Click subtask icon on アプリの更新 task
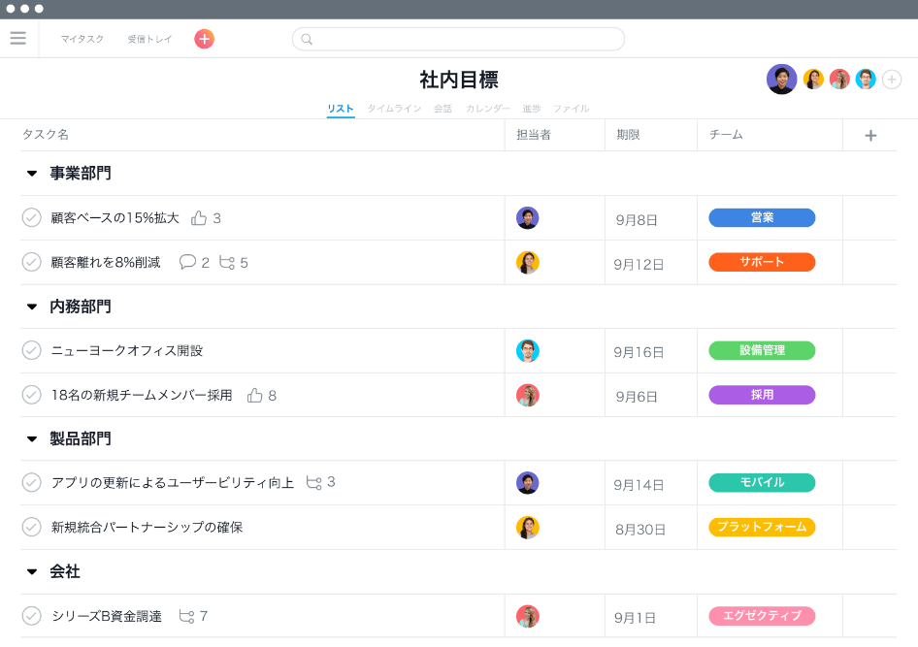 click(313, 482)
